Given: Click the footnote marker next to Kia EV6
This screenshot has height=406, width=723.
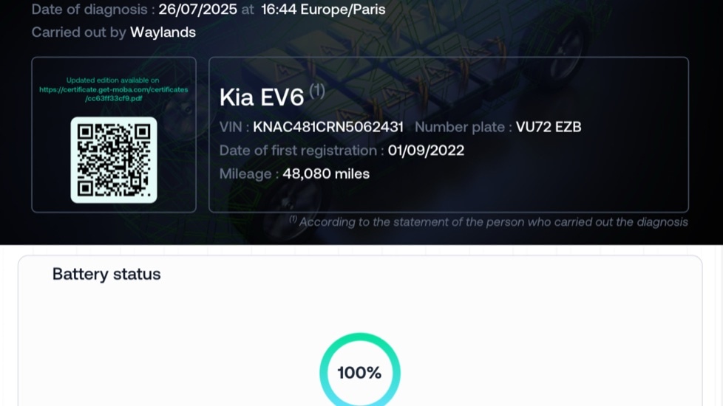Looking at the screenshot, I should coord(316,90).
